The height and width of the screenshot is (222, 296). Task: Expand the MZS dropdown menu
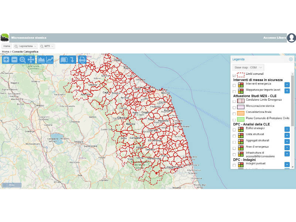[47, 46]
